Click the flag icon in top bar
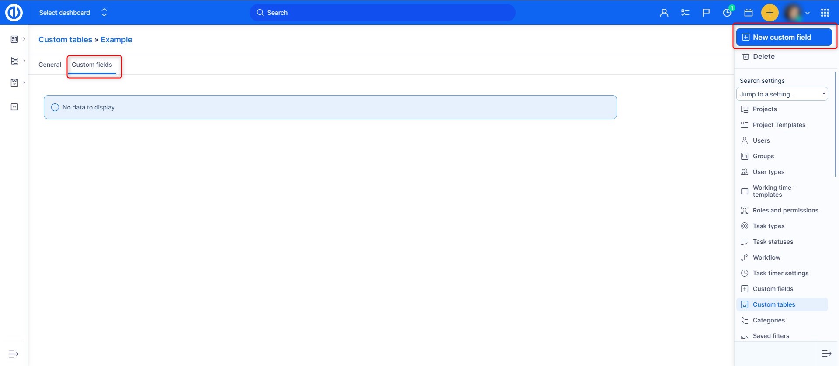This screenshot has height=366, width=839. (x=706, y=13)
